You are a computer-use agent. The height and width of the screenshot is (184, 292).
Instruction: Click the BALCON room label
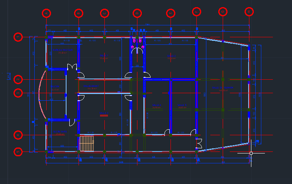click(55, 86)
